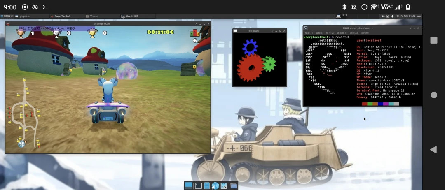
Task: Open the terminal Help menu (H)
Action: (x=364, y=32)
